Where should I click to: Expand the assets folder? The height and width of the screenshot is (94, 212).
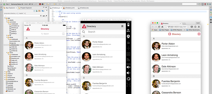[7, 20]
